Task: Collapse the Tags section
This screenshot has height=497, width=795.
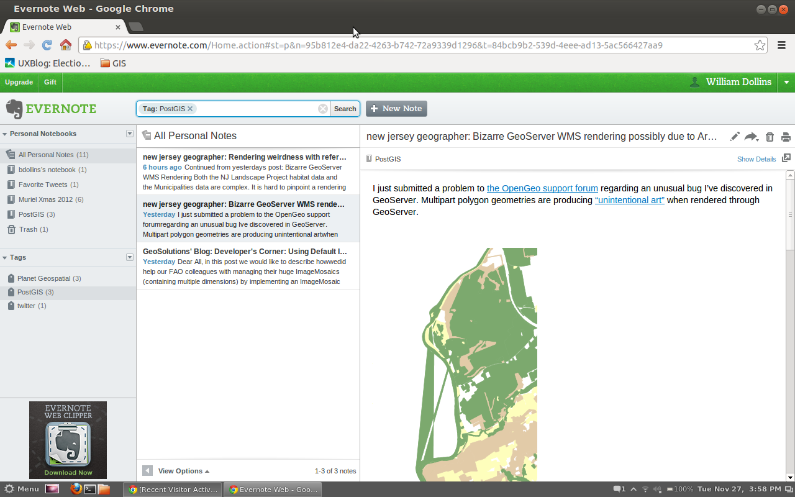Action: coord(4,257)
